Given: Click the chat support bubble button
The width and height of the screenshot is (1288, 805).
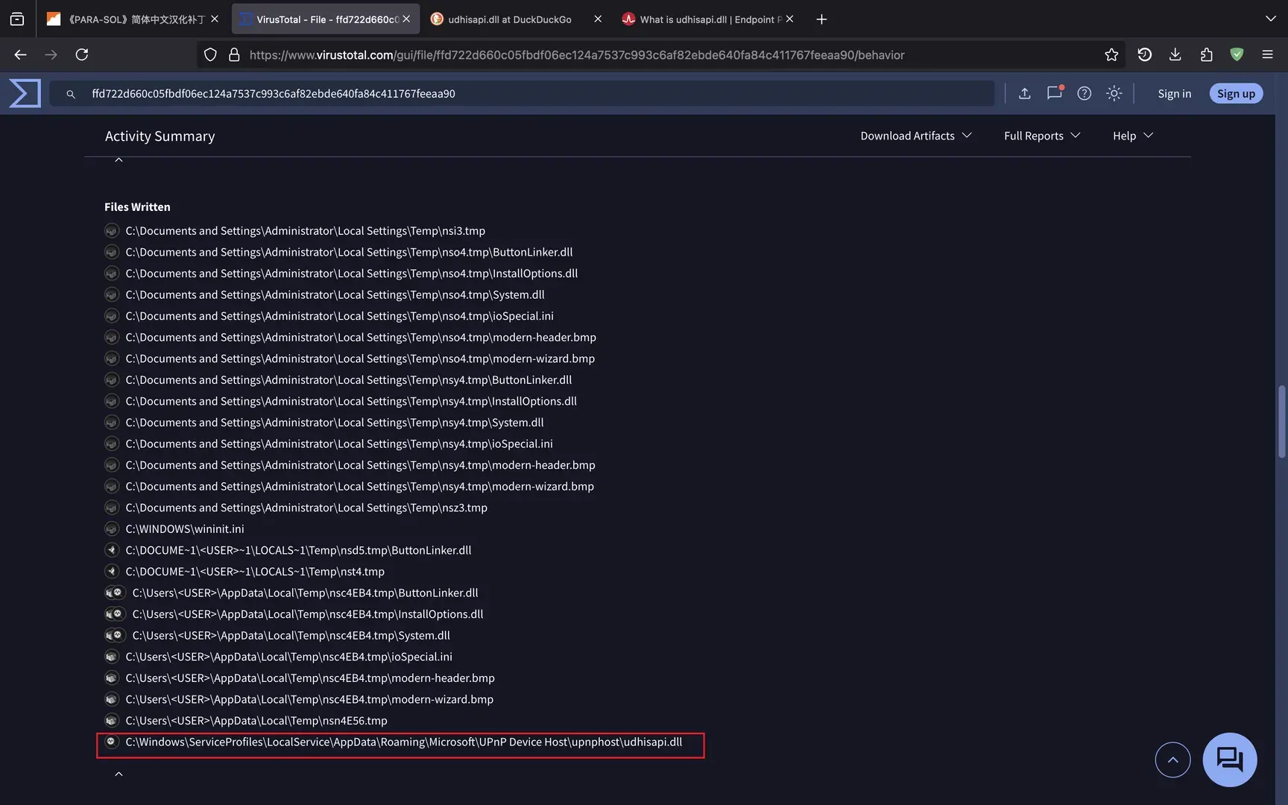Looking at the screenshot, I should (x=1230, y=760).
